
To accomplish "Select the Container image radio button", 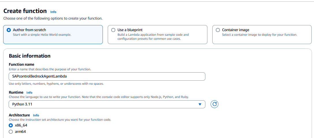I will click(218, 30).
